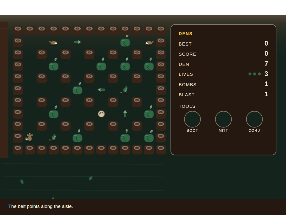Image resolution: width=286 pixels, height=215 pixels.
Task: Click the TOOLS section label
Action: click(x=187, y=106)
